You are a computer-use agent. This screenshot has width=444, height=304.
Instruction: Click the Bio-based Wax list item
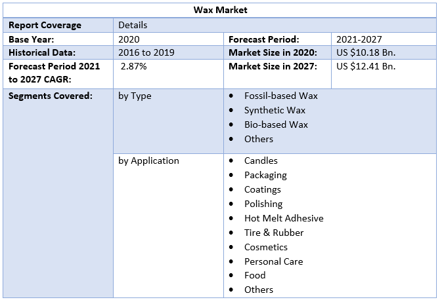tap(276, 124)
